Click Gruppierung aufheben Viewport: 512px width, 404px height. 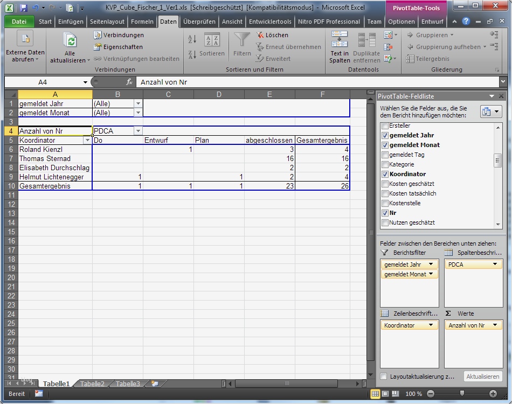(x=446, y=47)
